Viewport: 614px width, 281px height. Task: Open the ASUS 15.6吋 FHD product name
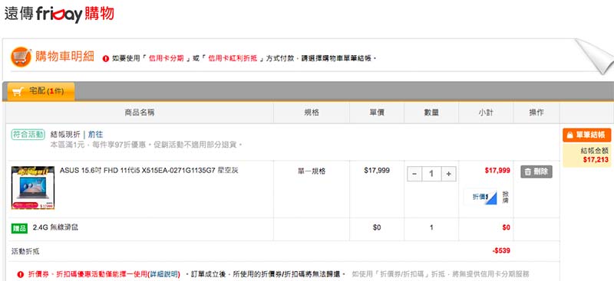tap(149, 171)
